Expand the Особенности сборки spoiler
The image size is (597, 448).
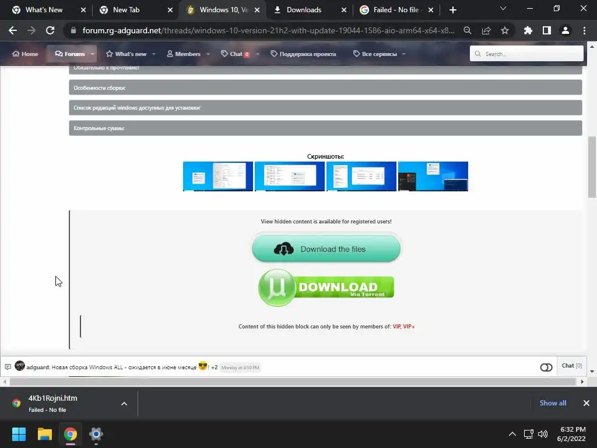pos(325,87)
